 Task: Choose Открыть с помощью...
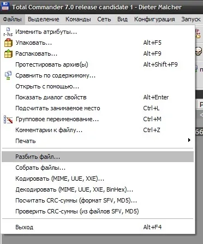coord(98,86)
